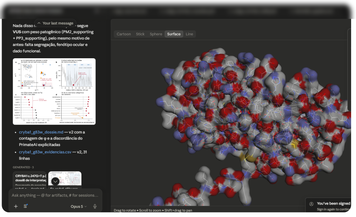The width and height of the screenshot is (356, 217).
Task: Switch viewer to Cartoon representation
Action: point(124,34)
